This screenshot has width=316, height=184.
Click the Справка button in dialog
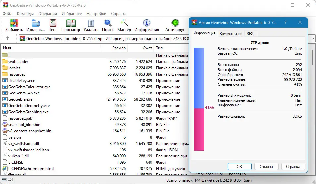(x=293, y=167)
